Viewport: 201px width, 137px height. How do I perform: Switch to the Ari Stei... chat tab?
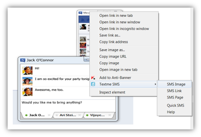coord(68,115)
